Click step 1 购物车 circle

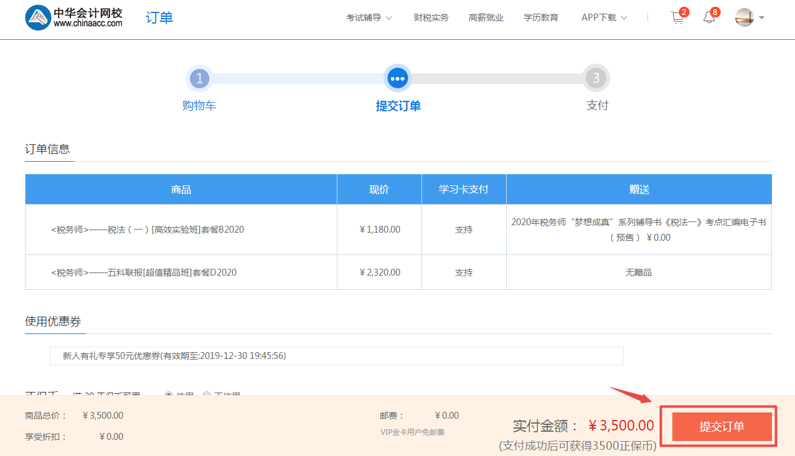[x=199, y=78]
